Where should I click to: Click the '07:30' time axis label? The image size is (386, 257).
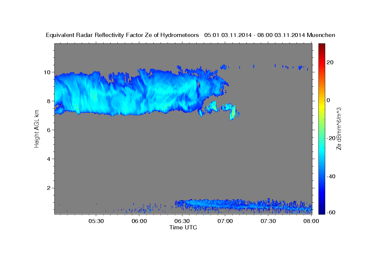[268, 221]
